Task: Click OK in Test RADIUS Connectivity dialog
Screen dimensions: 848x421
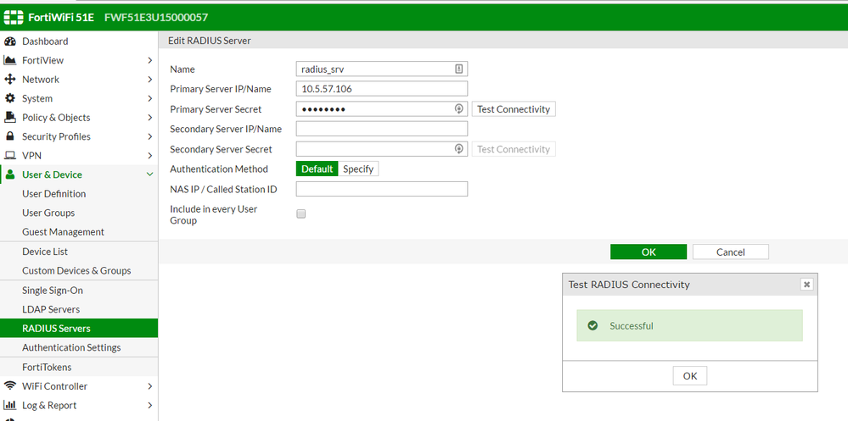Action: (689, 375)
